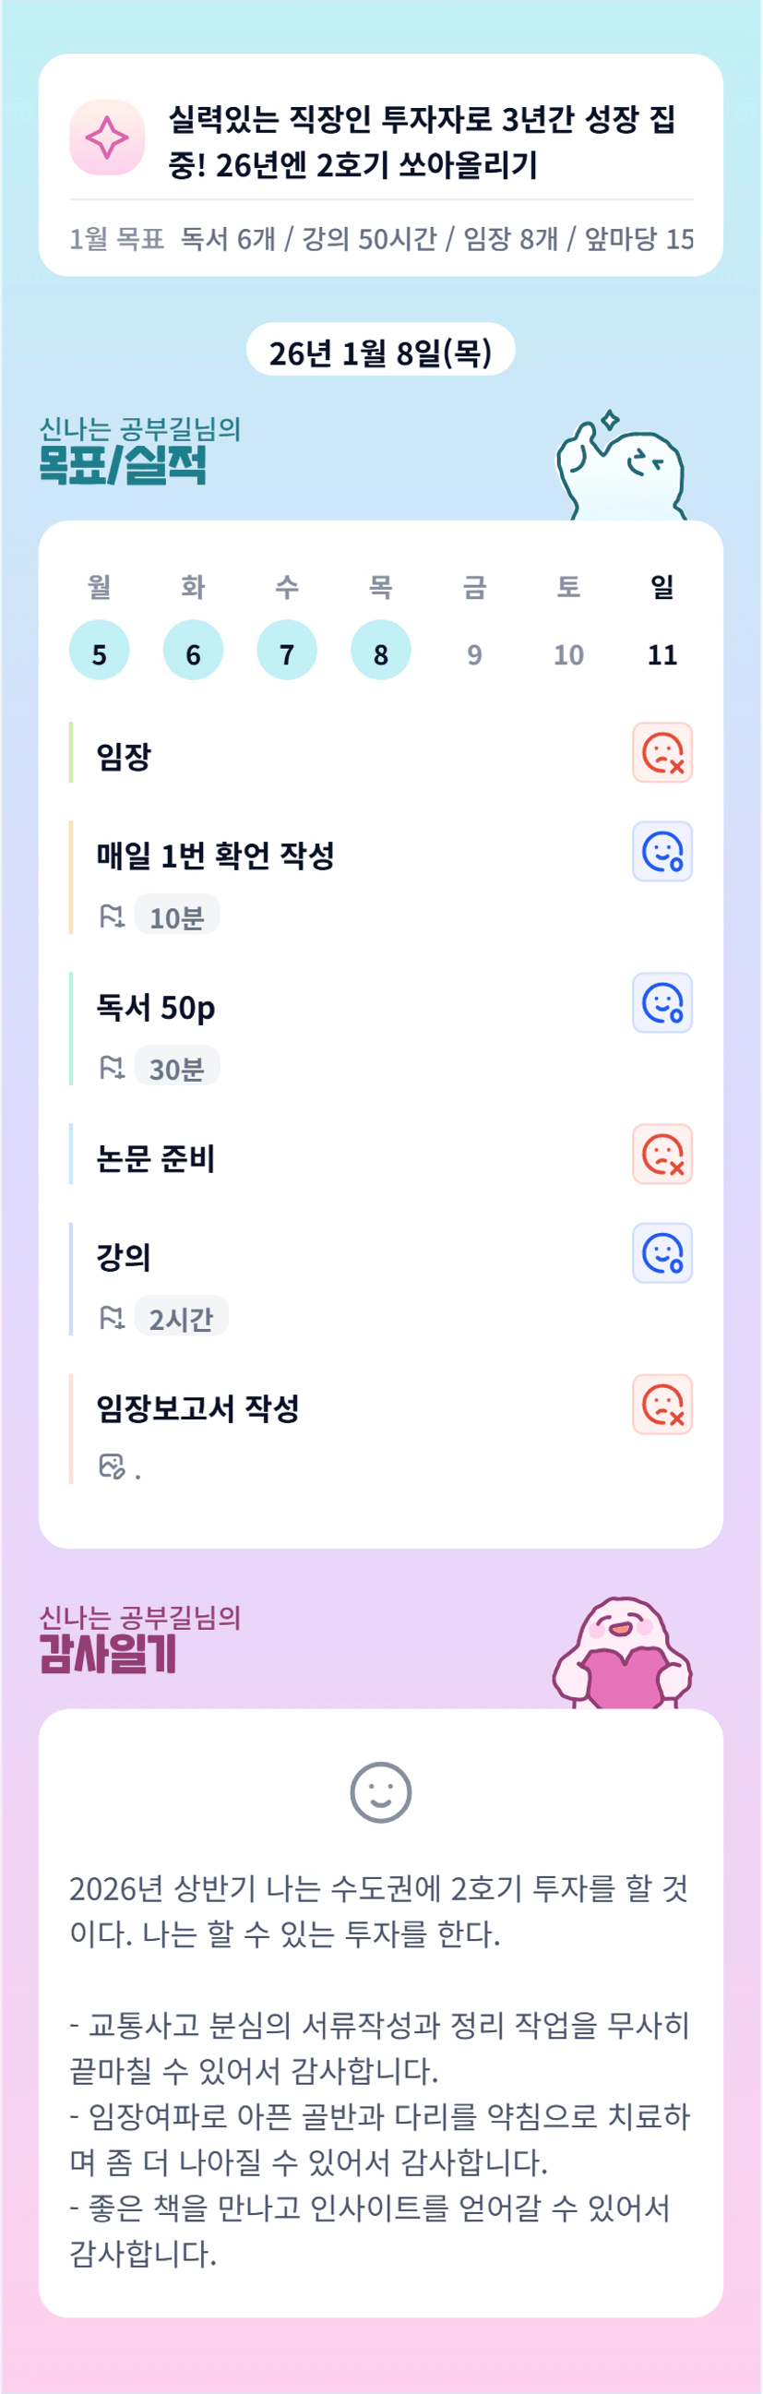Toggle 매일 1번 확언 작성 success face

pos(662,851)
